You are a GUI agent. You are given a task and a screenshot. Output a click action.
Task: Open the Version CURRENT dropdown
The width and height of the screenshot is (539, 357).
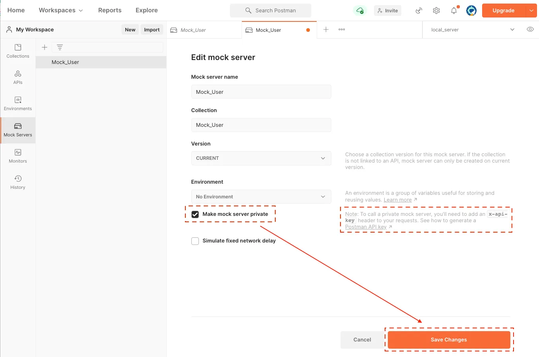[x=261, y=158]
